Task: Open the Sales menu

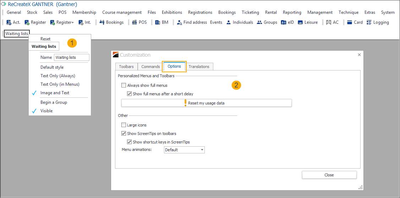Action: point(48,12)
